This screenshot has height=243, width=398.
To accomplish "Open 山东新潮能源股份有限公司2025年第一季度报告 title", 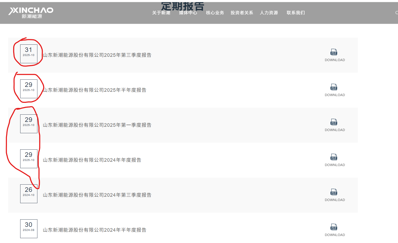I will pyautogui.click(x=97, y=125).
